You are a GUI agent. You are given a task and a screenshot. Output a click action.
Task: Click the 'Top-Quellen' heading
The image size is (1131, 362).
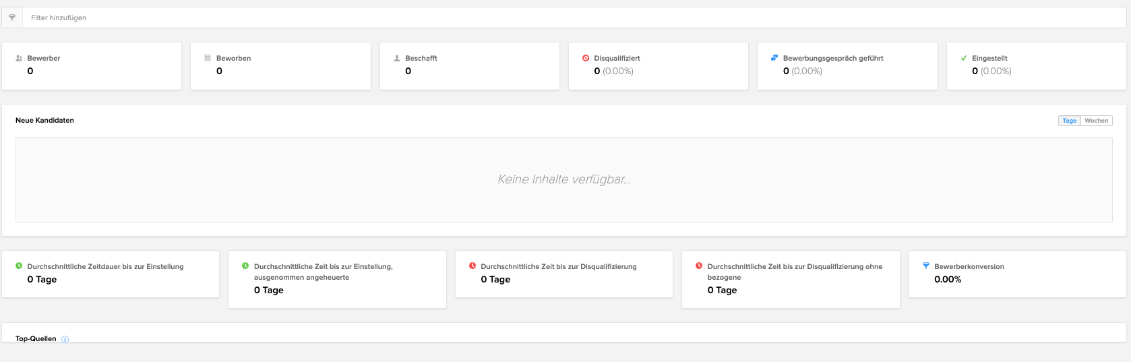(x=36, y=338)
